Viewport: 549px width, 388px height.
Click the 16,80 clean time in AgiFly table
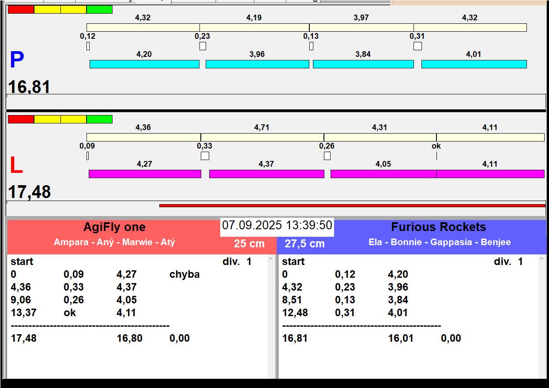[x=130, y=338]
